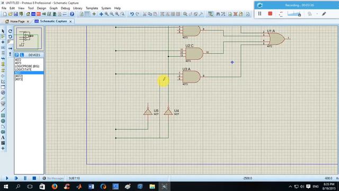Open the toolbar Help question-mark icon
The height and width of the screenshot is (191, 339).
click(72, 14)
